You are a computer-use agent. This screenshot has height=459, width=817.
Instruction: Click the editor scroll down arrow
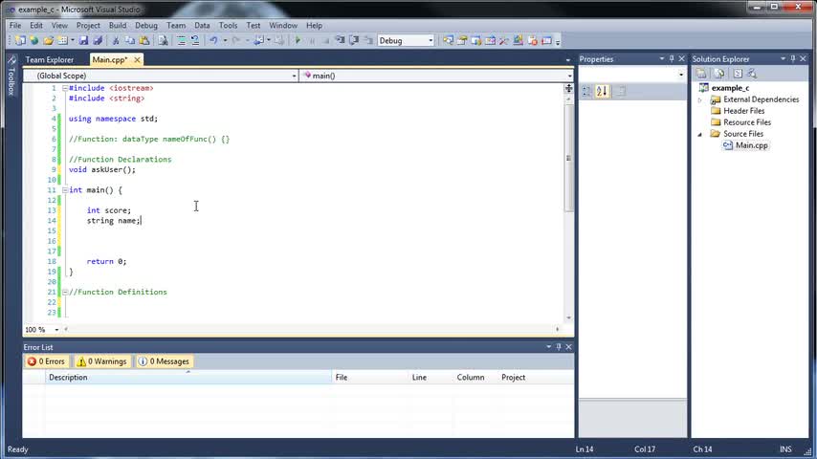[568, 317]
